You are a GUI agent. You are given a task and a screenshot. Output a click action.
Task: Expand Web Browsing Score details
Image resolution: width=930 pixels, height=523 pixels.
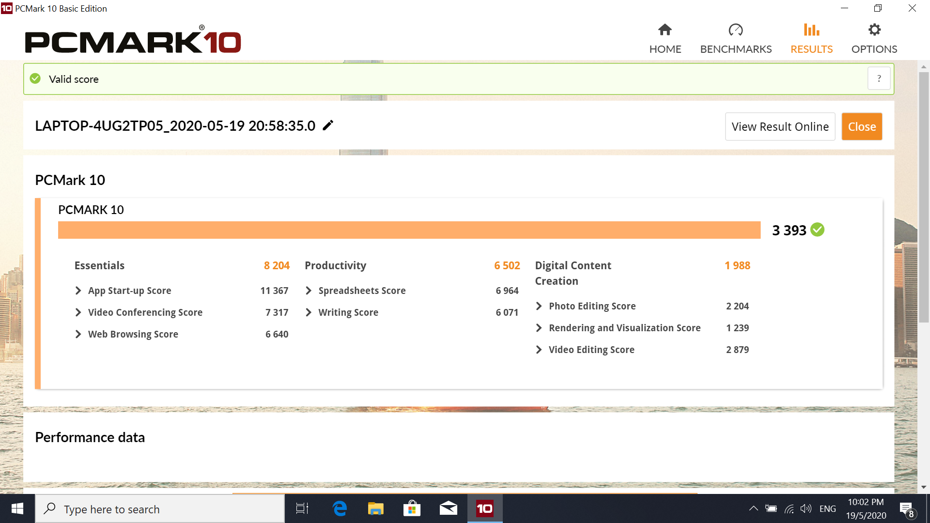78,334
